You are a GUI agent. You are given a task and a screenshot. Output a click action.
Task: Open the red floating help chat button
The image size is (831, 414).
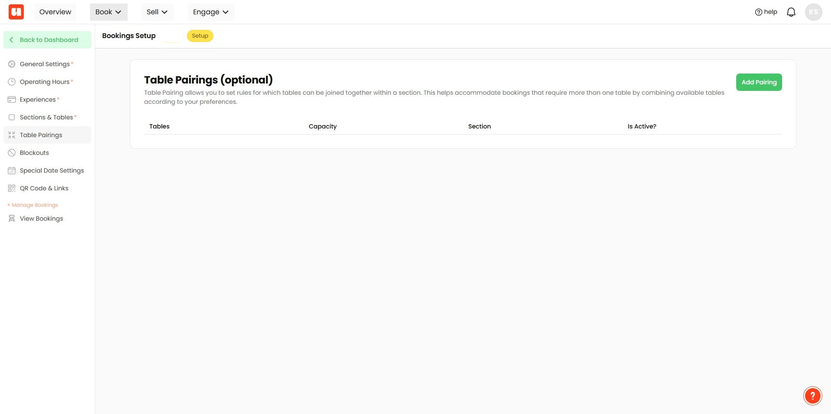(812, 395)
